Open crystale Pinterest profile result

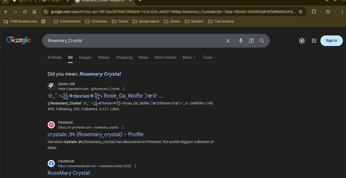(95, 134)
